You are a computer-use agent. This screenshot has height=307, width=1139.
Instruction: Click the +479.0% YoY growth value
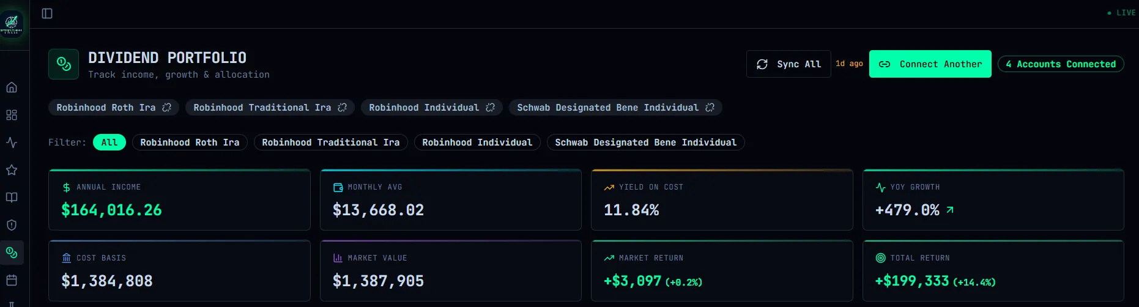[x=907, y=210]
